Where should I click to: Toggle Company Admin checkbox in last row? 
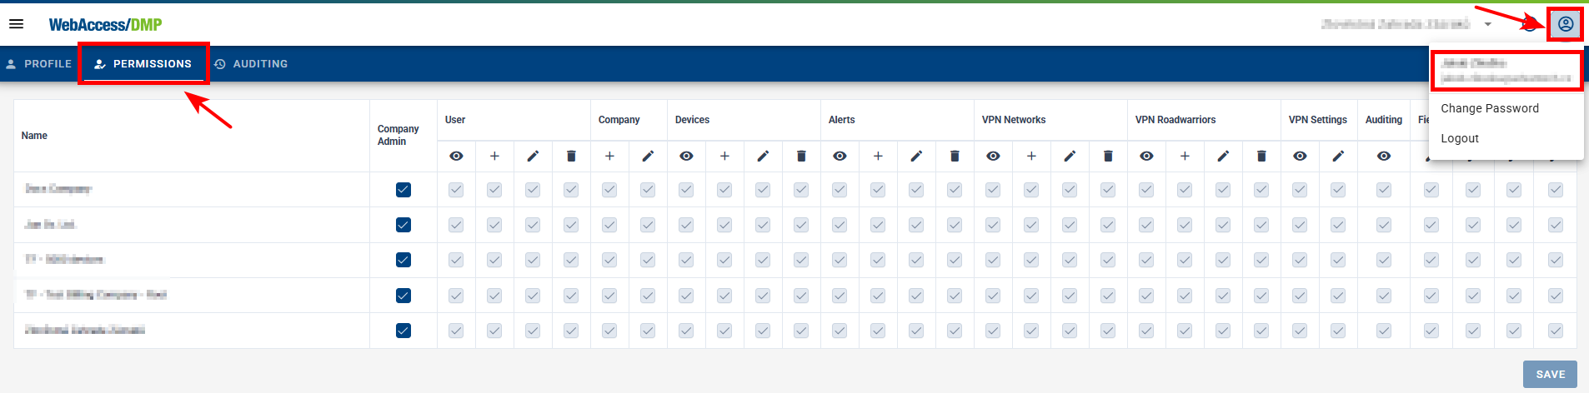click(x=404, y=331)
